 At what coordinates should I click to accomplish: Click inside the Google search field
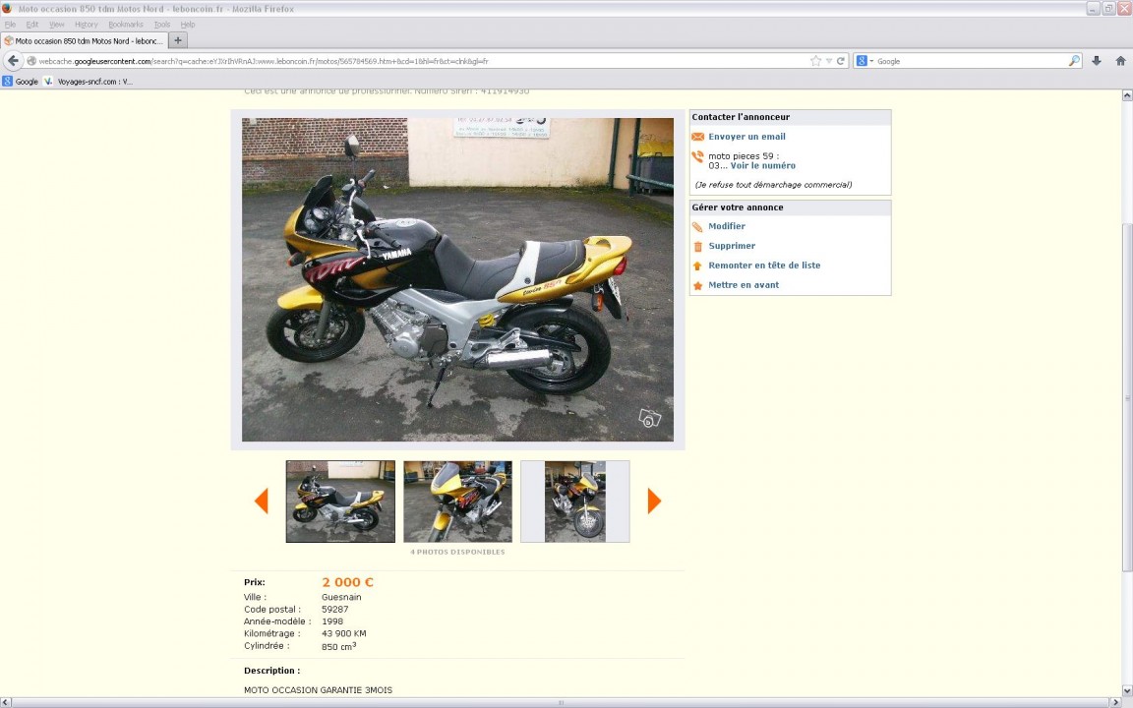click(969, 61)
